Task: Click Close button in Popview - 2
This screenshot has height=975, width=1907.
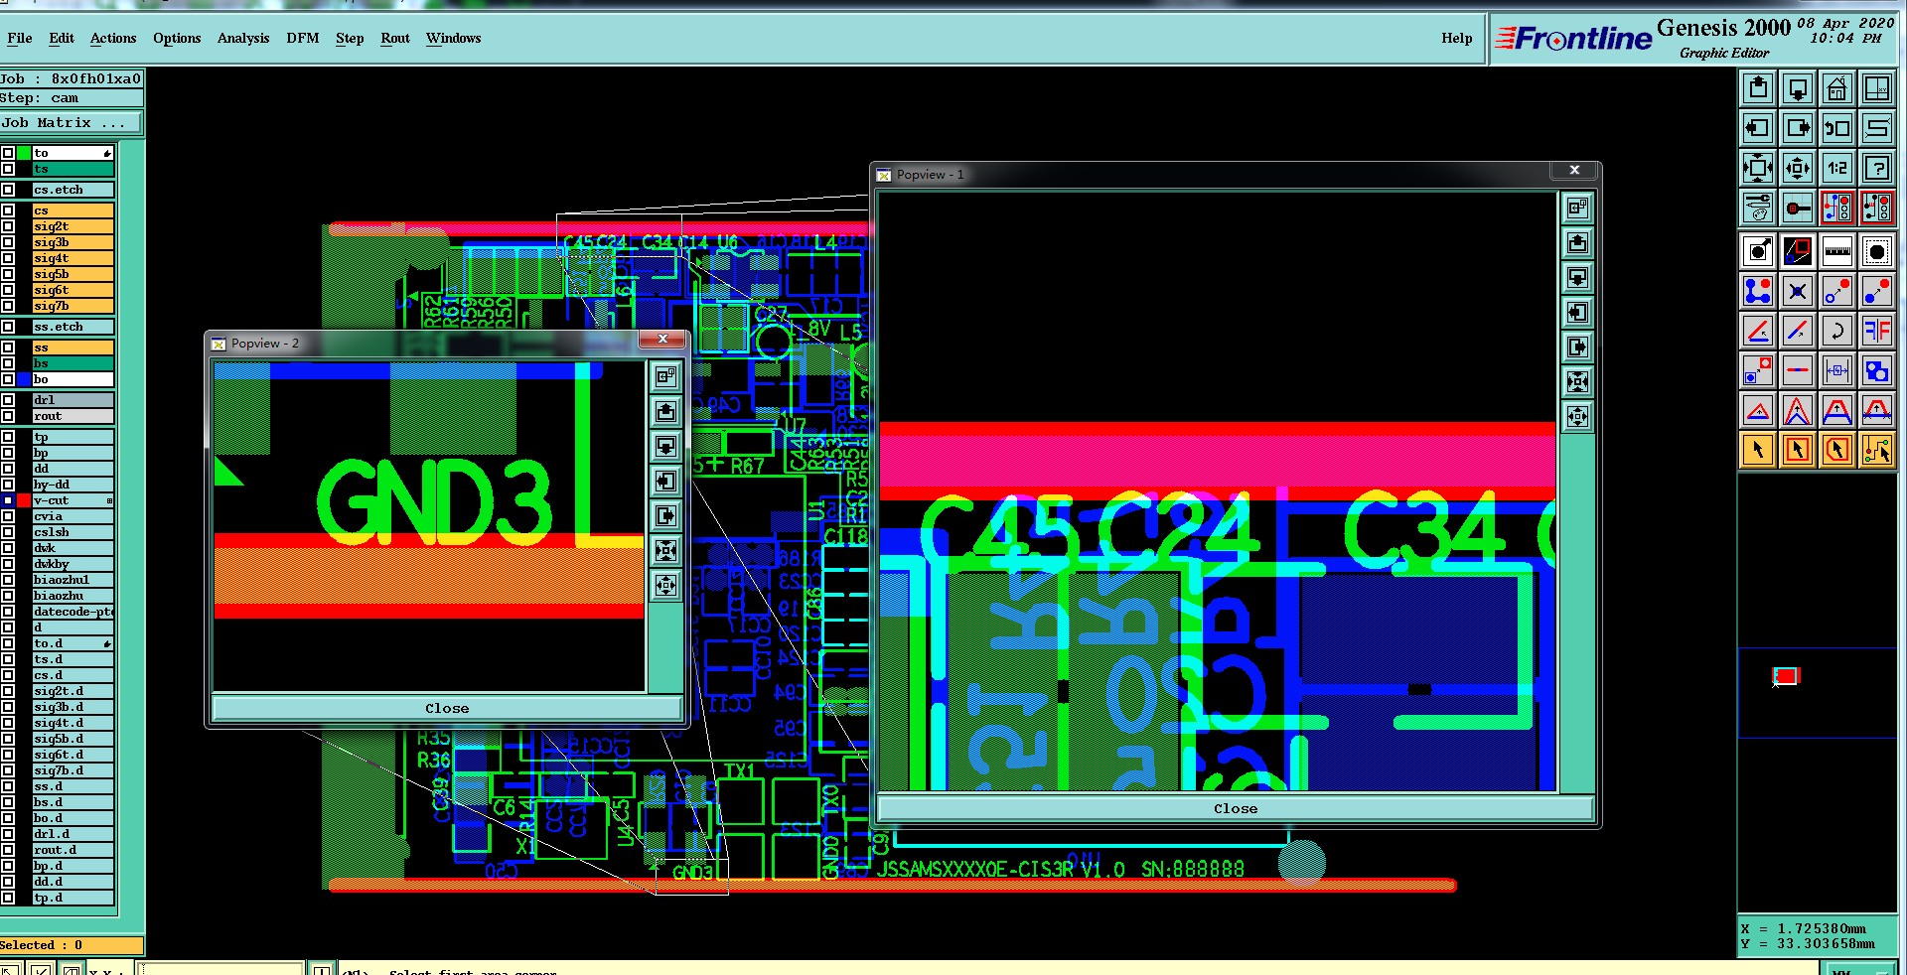Action: click(447, 708)
